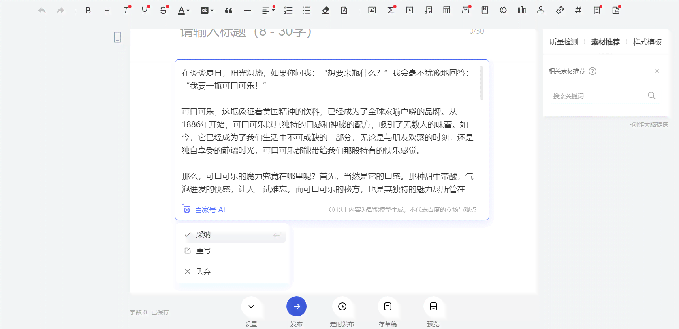Open the text highlight background dropdown
The image size is (679, 329).
point(207,11)
